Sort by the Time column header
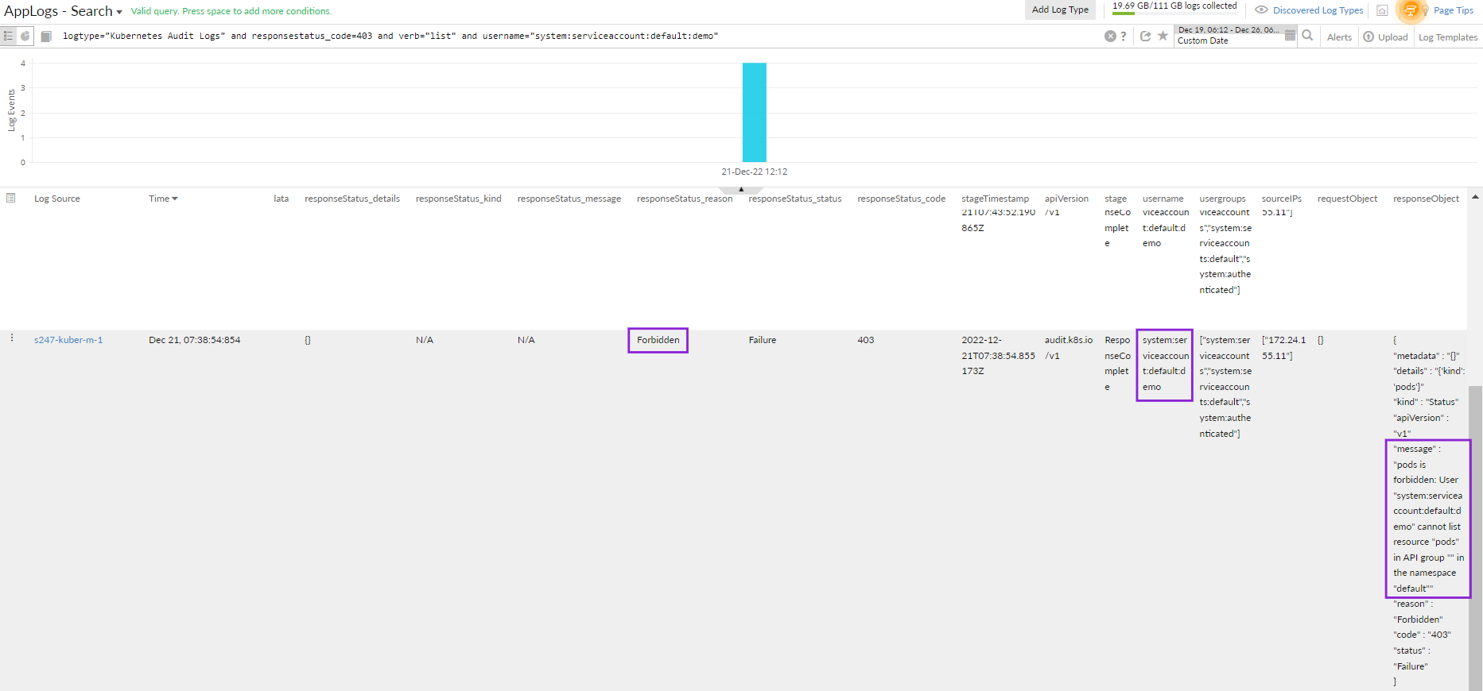The image size is (1483, 691). (162, 199)
